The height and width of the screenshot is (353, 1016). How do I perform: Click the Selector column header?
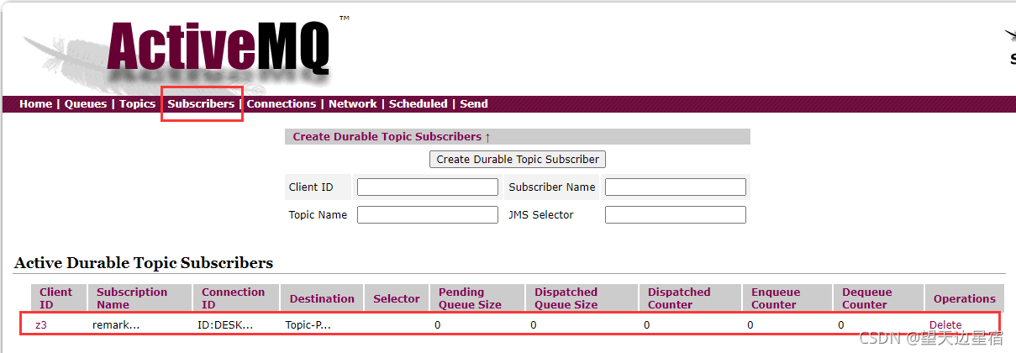tap(397, 298)
